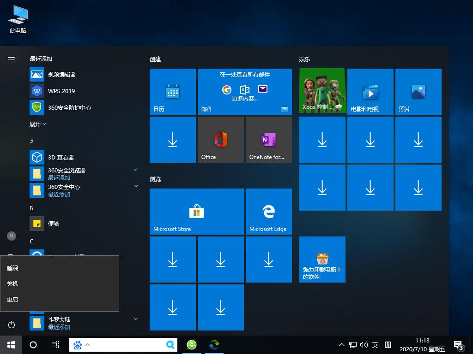Open OneNote for Windows 10 tile

click(268, 139)
